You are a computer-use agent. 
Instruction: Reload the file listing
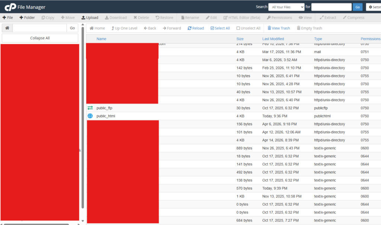click(196, 28)
